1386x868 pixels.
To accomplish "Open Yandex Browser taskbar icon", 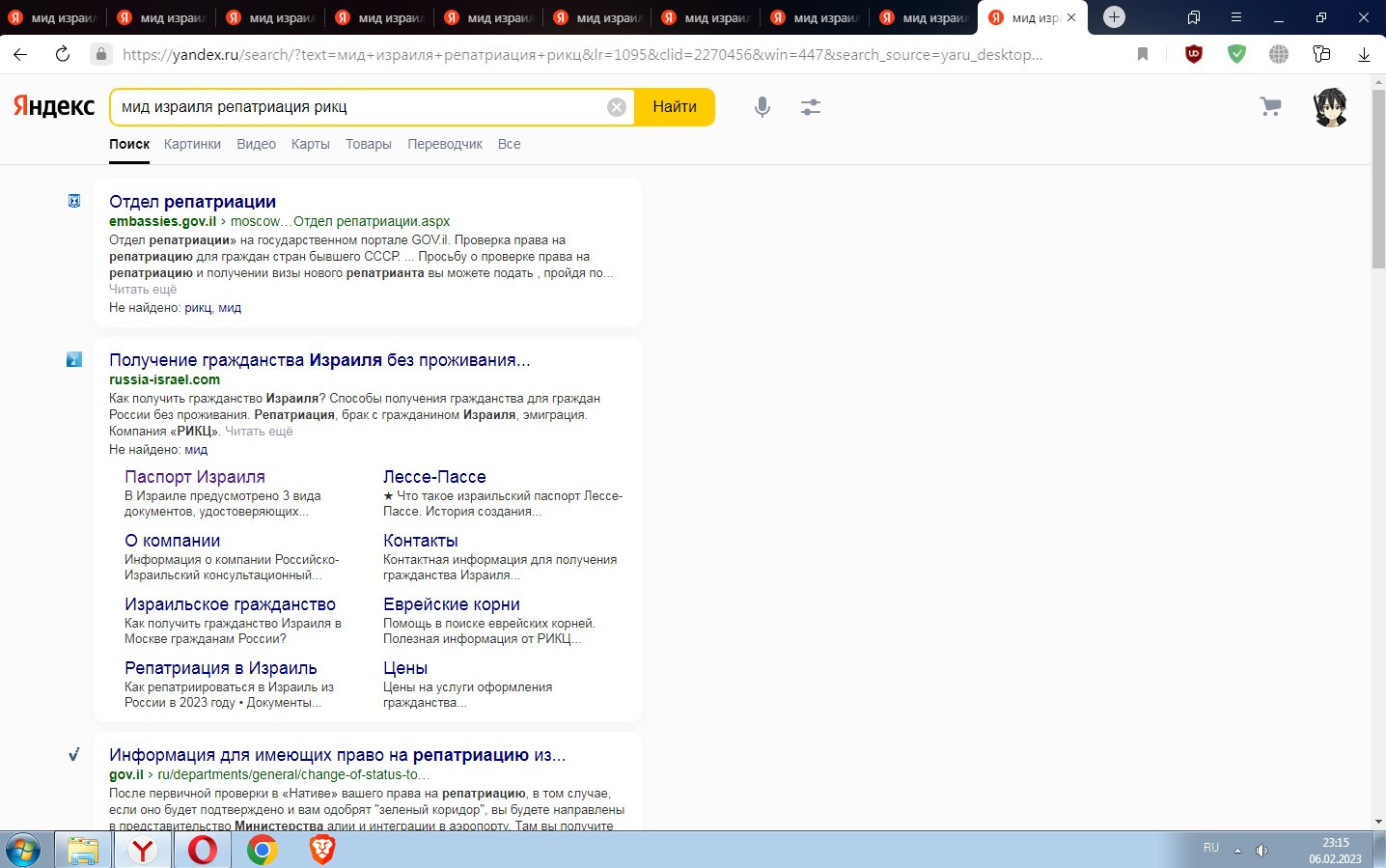I will click(143, 851).
